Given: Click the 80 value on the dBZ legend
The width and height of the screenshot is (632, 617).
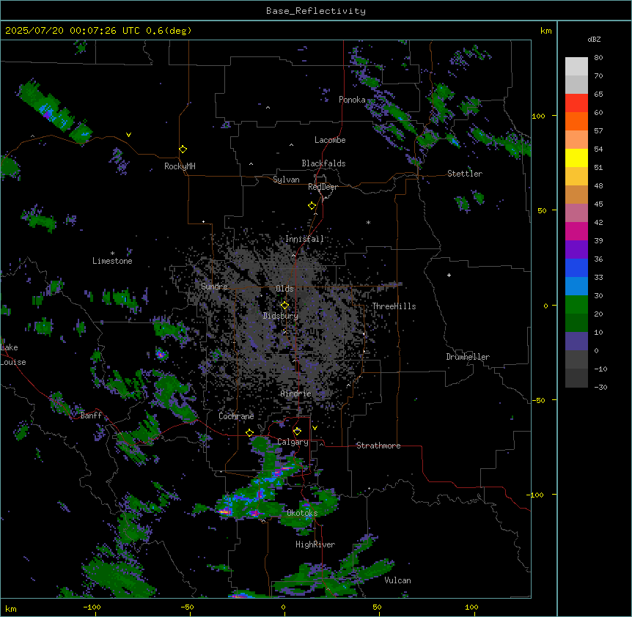Looking at the screenshot, I should click(598, 58).
